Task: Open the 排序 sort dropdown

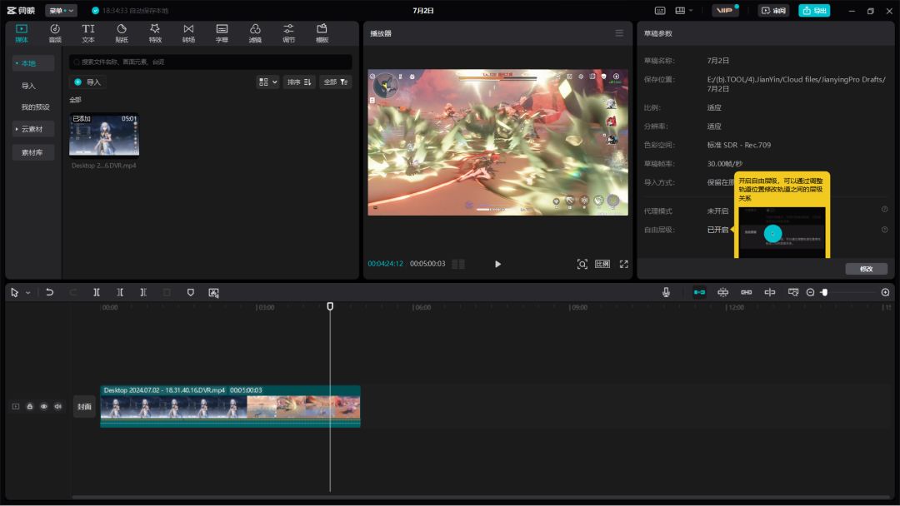Action: [298, 82]
